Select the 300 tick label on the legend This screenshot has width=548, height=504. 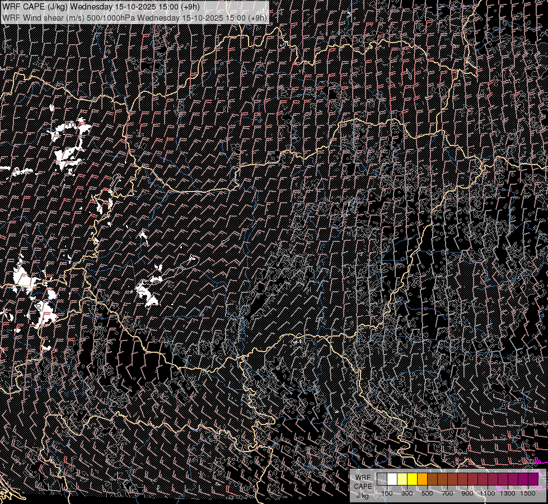pos(407,493)
